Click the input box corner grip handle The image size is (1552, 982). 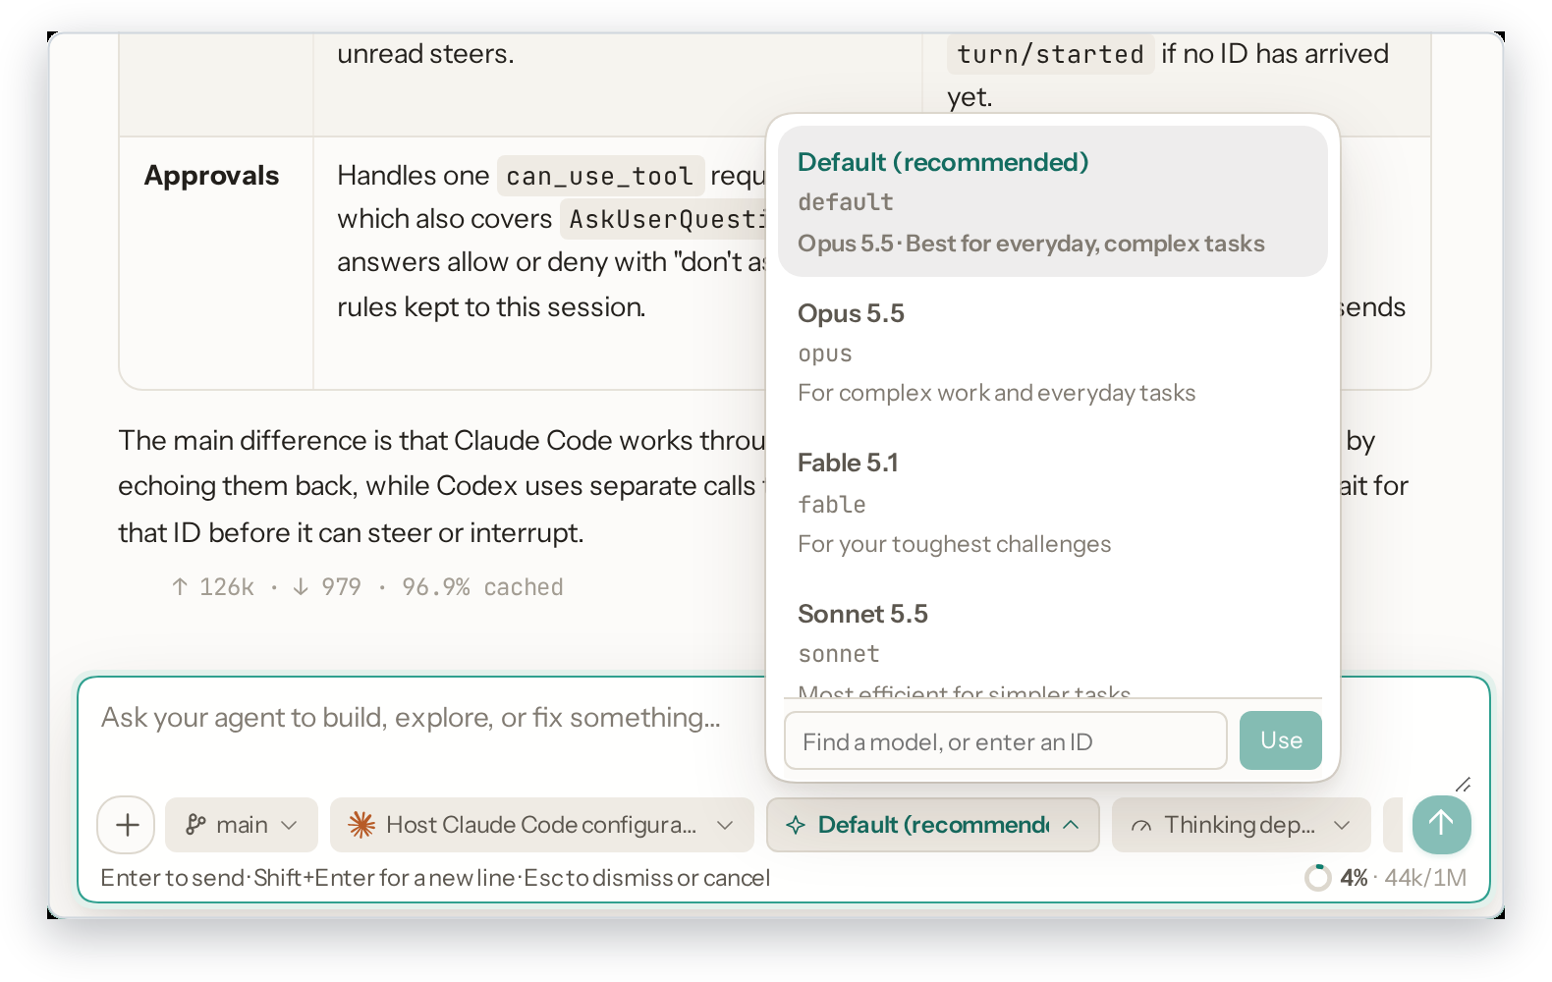(x=1463, y=784)
